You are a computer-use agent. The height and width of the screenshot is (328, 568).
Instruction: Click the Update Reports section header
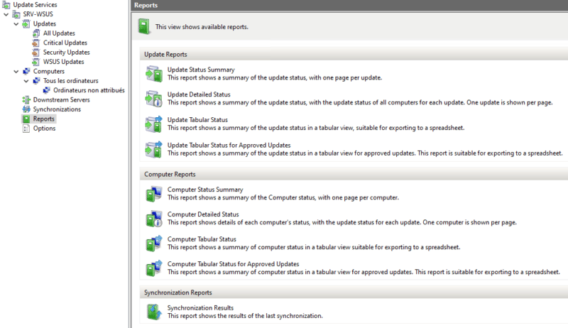(x=354, y=54)
